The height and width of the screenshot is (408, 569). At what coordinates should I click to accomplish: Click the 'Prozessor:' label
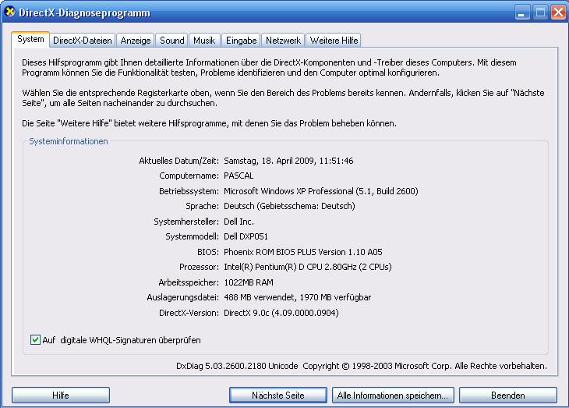point(199,267)
